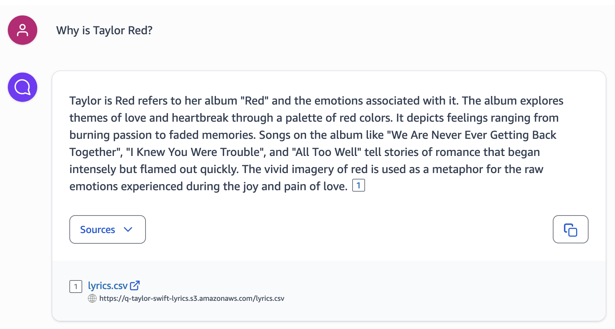Click the purple assistant chat avatar icon
The image size is (615, 329).
[x=23, y=87]
